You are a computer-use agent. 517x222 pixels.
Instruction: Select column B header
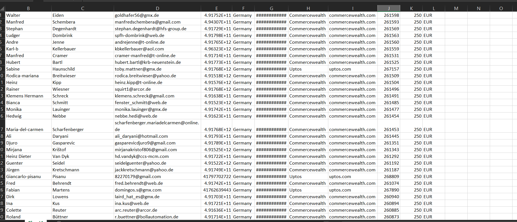pyautogui.click(x=28, y=8)
